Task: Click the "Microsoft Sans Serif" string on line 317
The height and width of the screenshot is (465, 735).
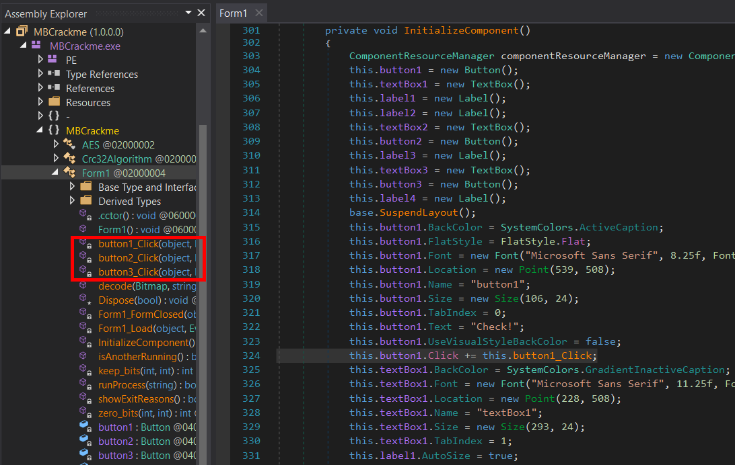Action: tap(592, 255)
